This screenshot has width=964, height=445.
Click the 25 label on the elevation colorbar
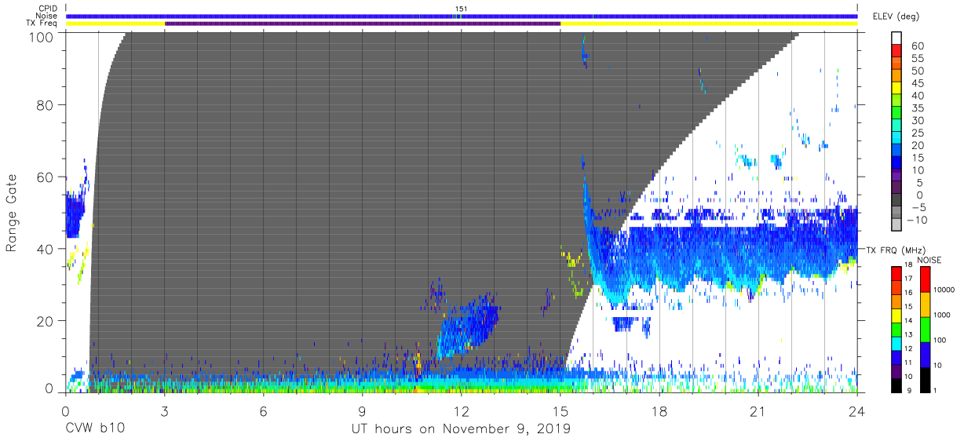(x=916, y=133)
